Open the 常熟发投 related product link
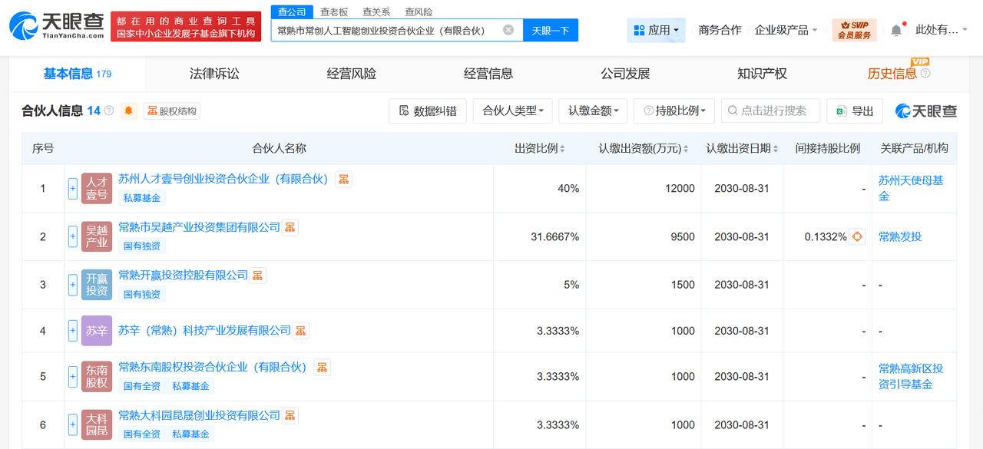The width and height of the screenshot is (983, 449). (x=900, y=236)
